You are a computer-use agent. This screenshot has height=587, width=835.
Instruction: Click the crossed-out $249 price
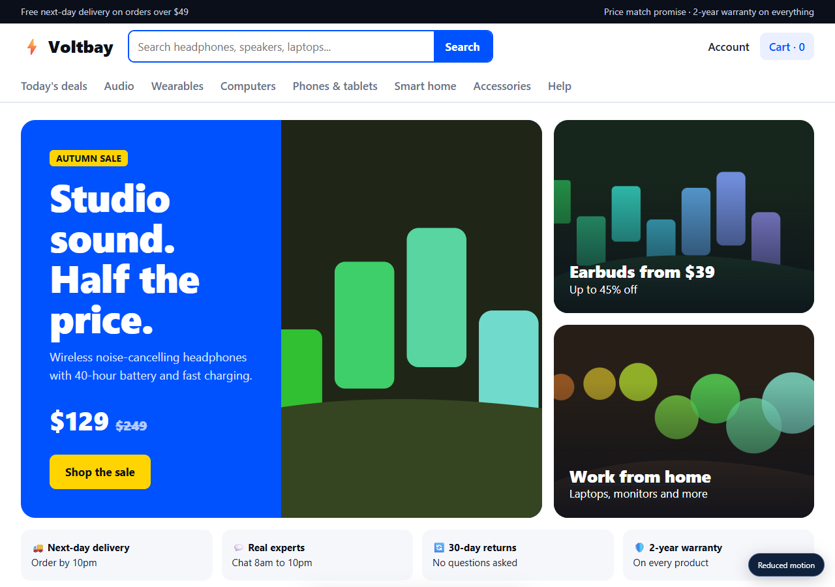pos(131,426)
